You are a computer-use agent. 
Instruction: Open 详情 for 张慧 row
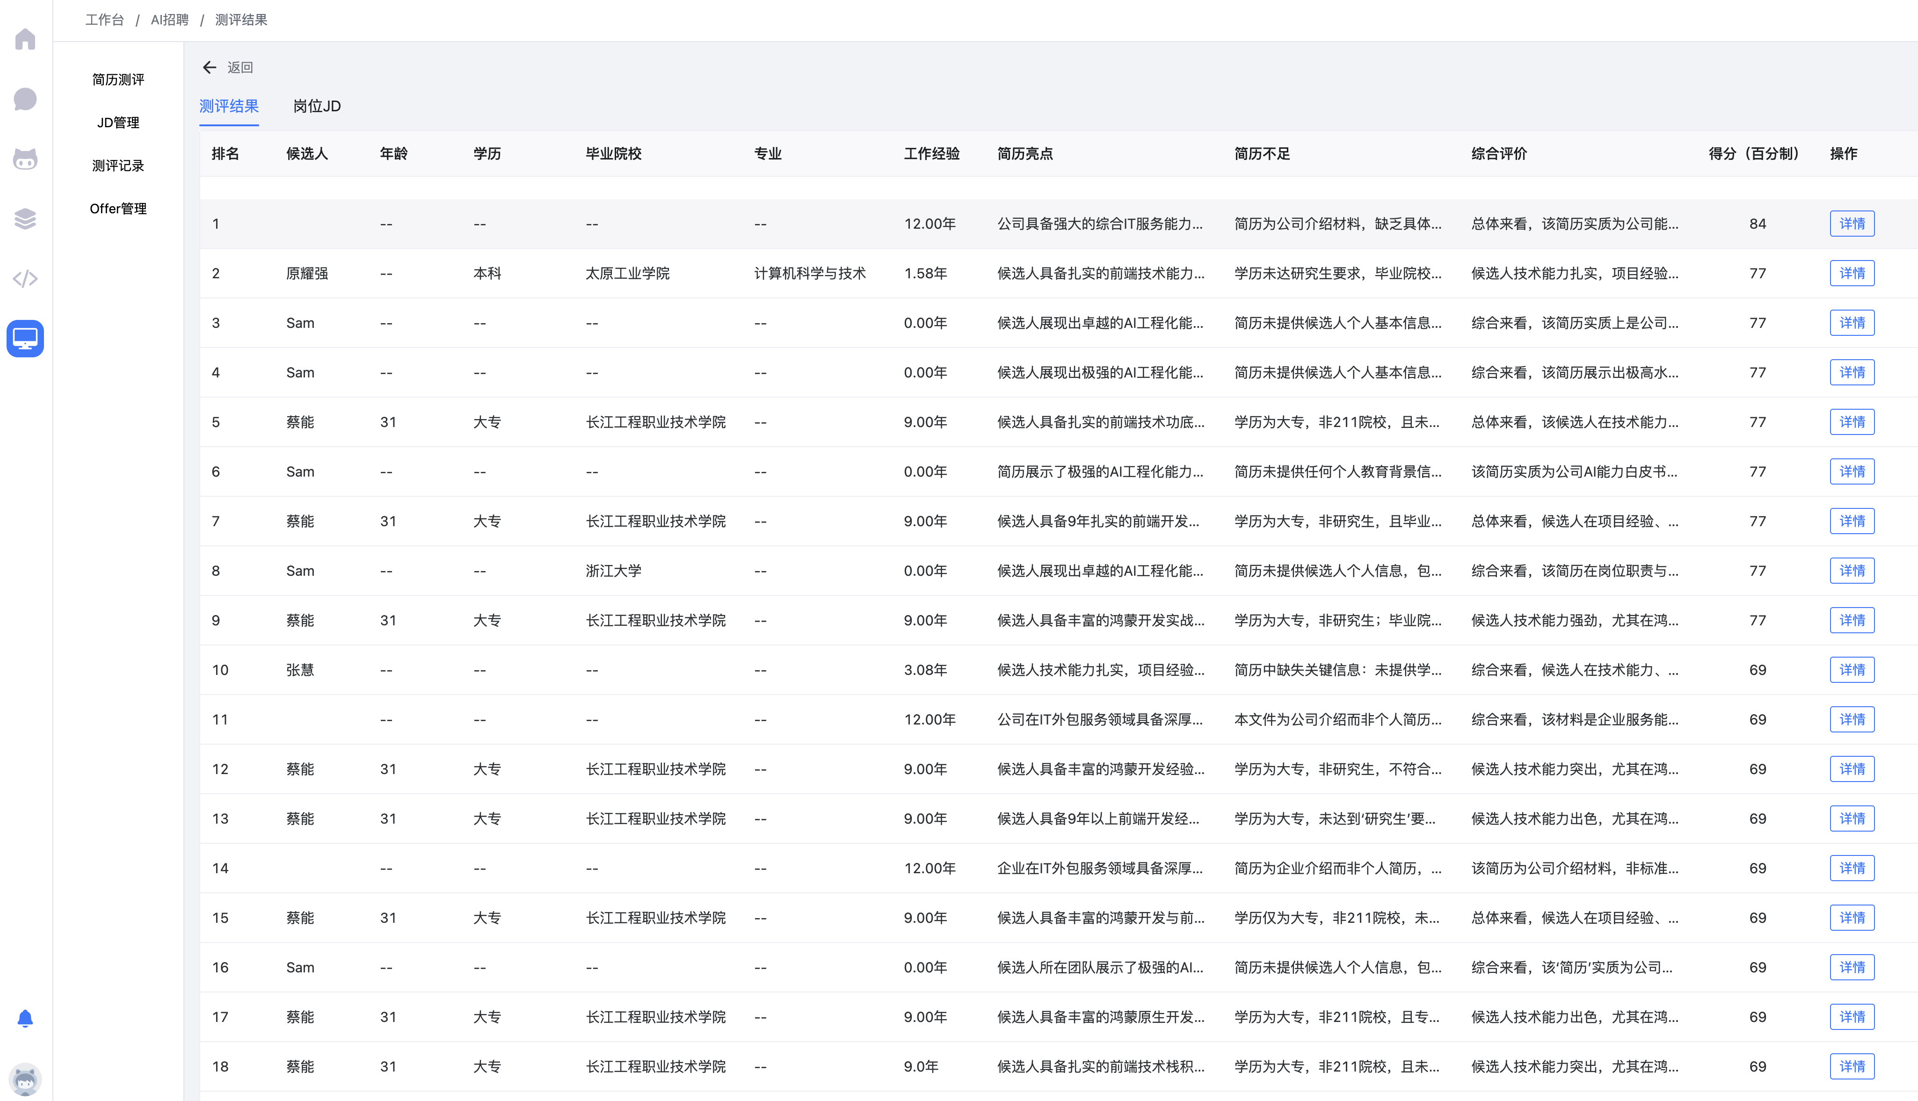coord(1852,670)
